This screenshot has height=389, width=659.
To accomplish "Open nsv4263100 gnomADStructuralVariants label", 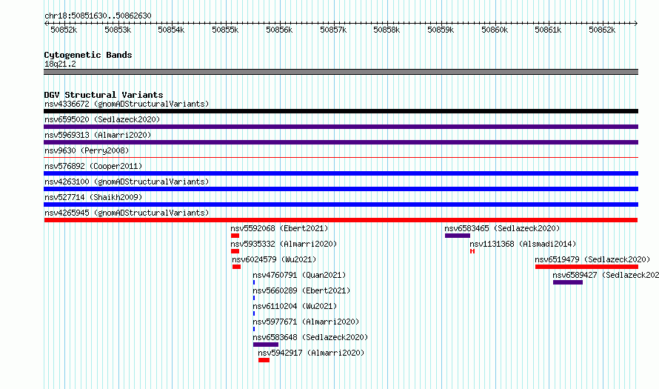I will pos(127,182).
